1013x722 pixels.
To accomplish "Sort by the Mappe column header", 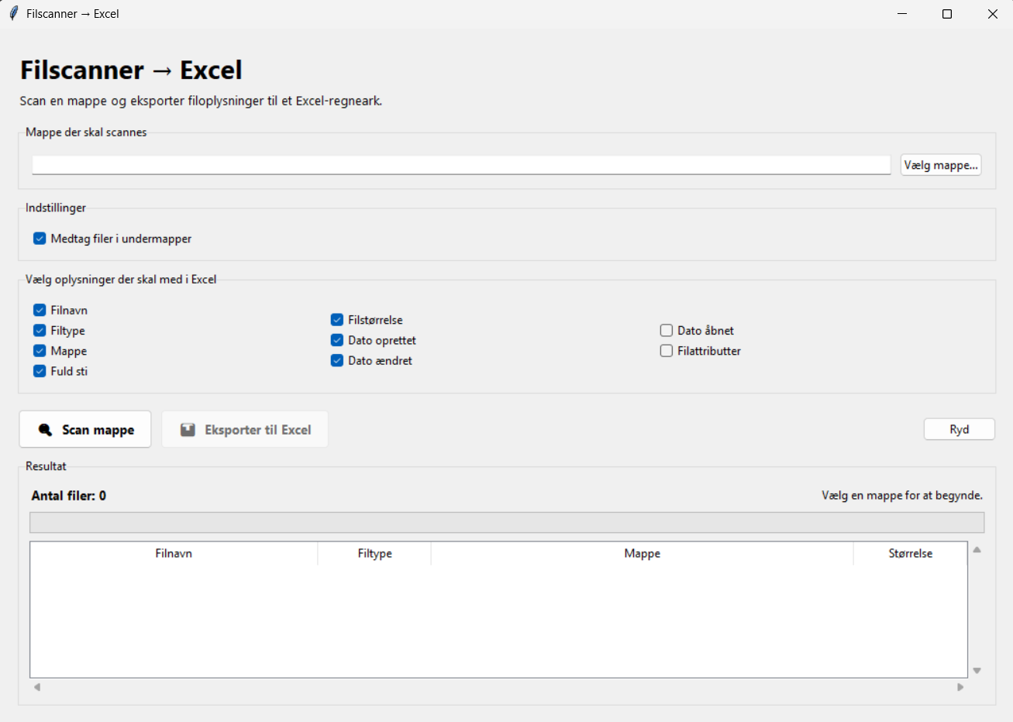I will 643,553.
